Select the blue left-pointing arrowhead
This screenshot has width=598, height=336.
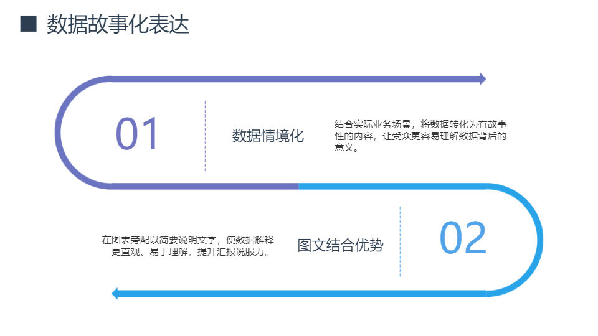115,293
